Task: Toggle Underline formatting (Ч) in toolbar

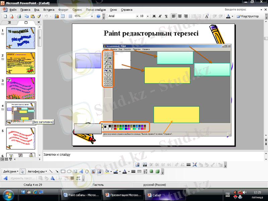Action: 166,16
